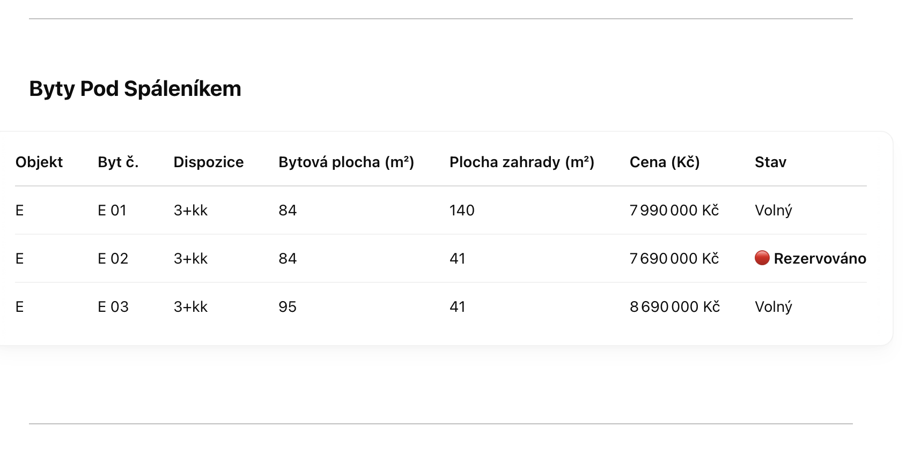Click the red Rezervováno status dot

pyautogui.click(x=762, y=258)
